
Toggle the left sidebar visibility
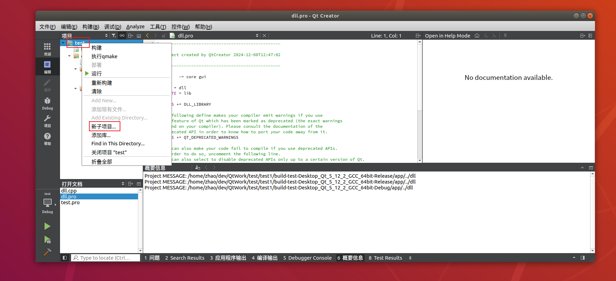click(x=64, y=258)
